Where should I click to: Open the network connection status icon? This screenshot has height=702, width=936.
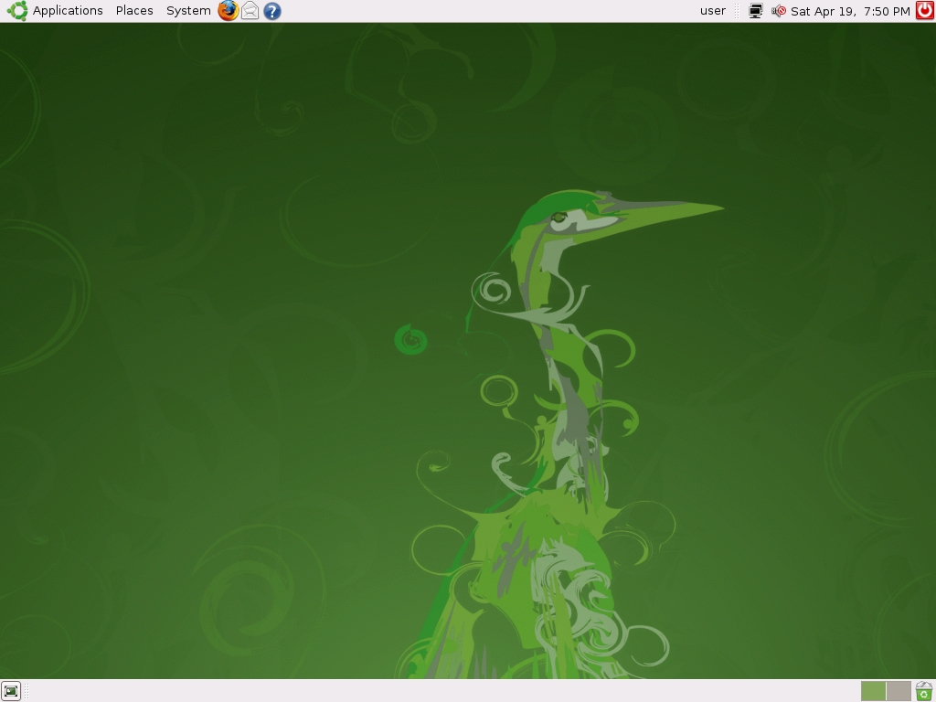756,11
